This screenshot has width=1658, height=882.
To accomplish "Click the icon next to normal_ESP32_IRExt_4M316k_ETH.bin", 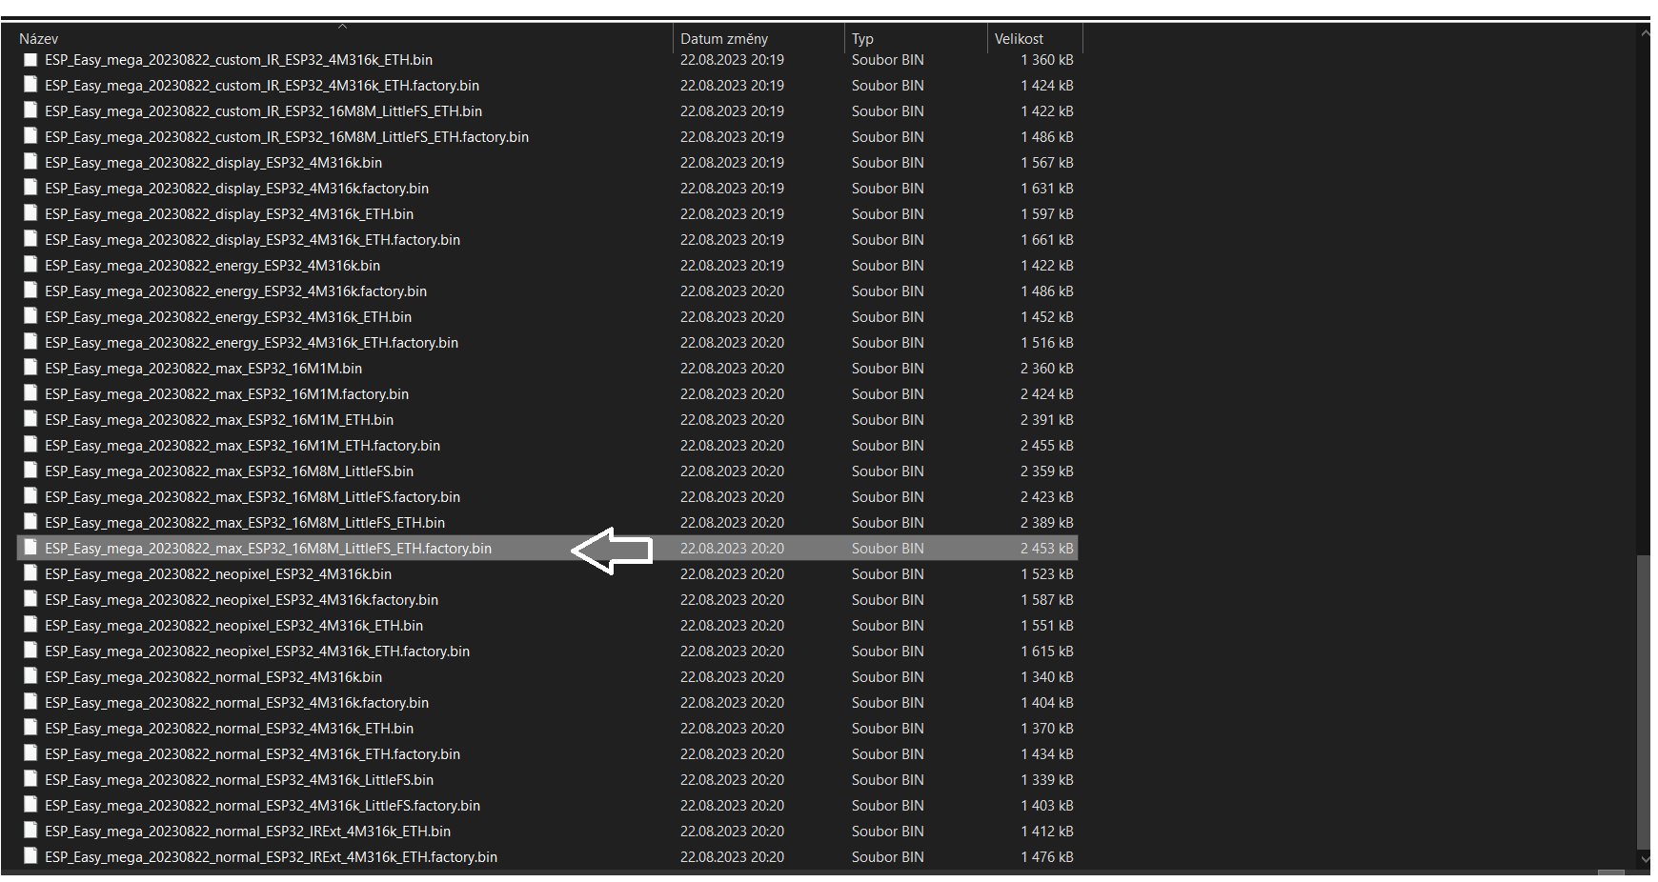I will point(30,832).
